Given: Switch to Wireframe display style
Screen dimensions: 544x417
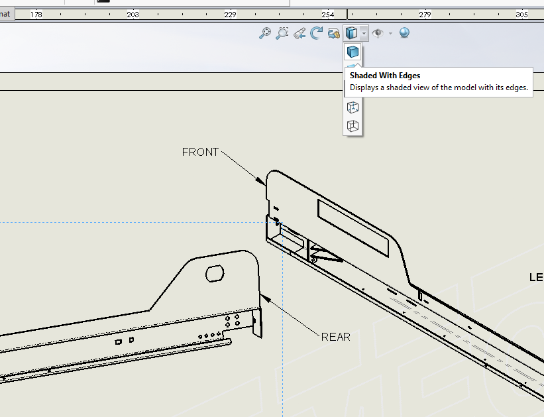Looking at the screenshot, I should coord(353,125).
